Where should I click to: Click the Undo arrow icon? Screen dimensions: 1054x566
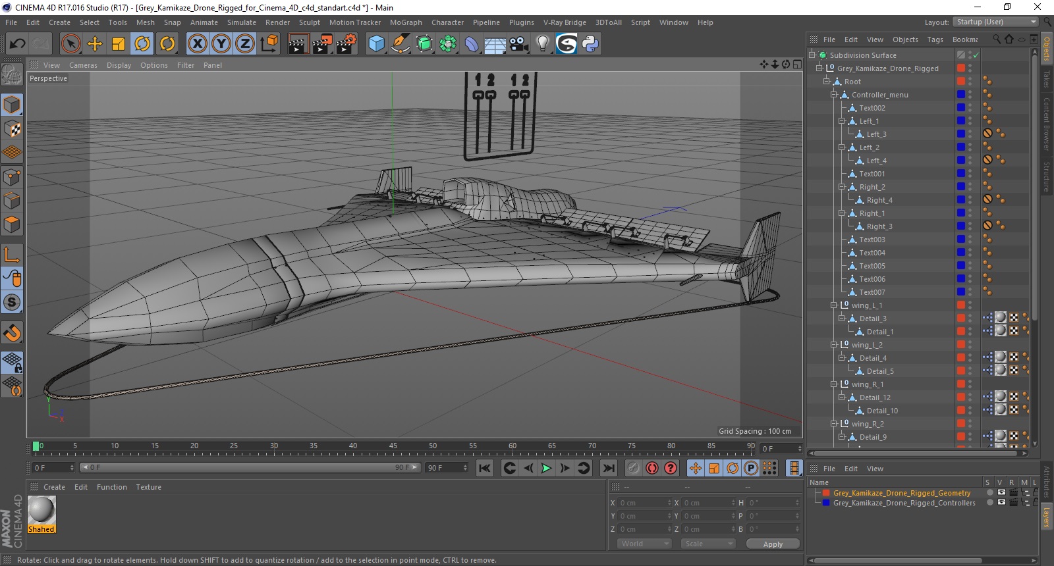[x=18, y=44]
